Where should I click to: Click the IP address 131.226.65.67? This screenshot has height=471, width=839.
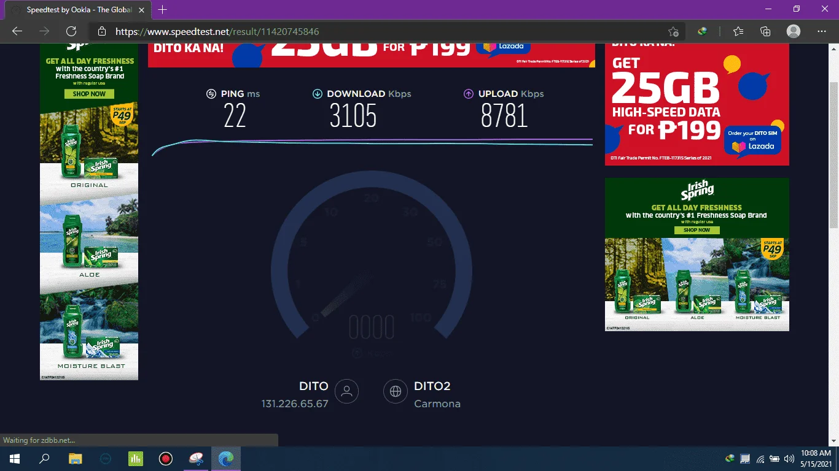295,404
